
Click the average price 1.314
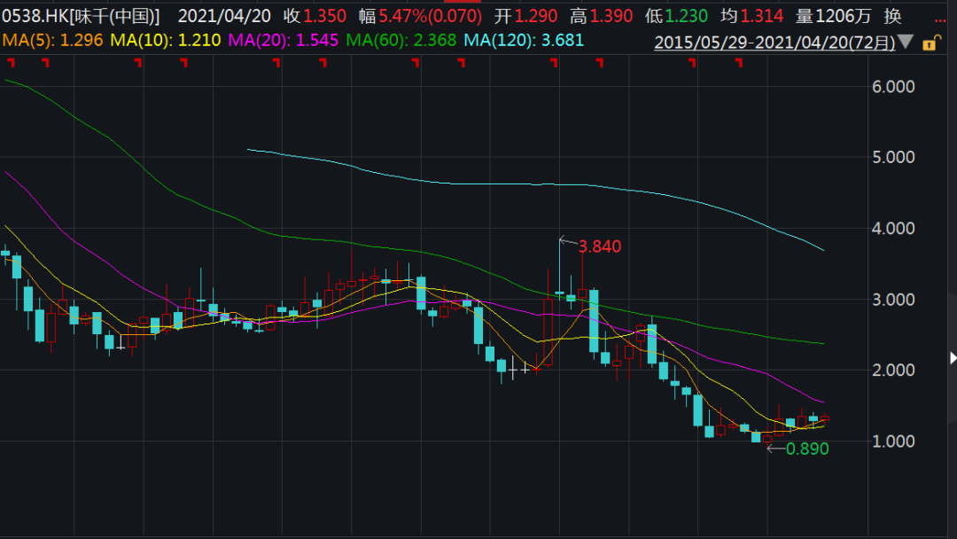coord(762,16)
